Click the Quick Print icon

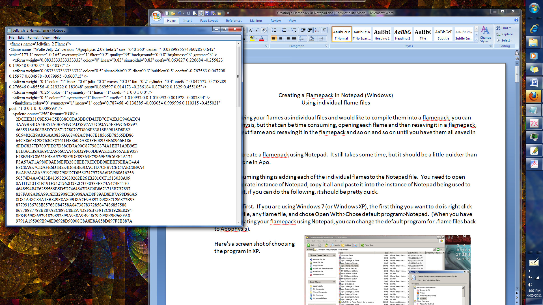[x=201, y=13]
